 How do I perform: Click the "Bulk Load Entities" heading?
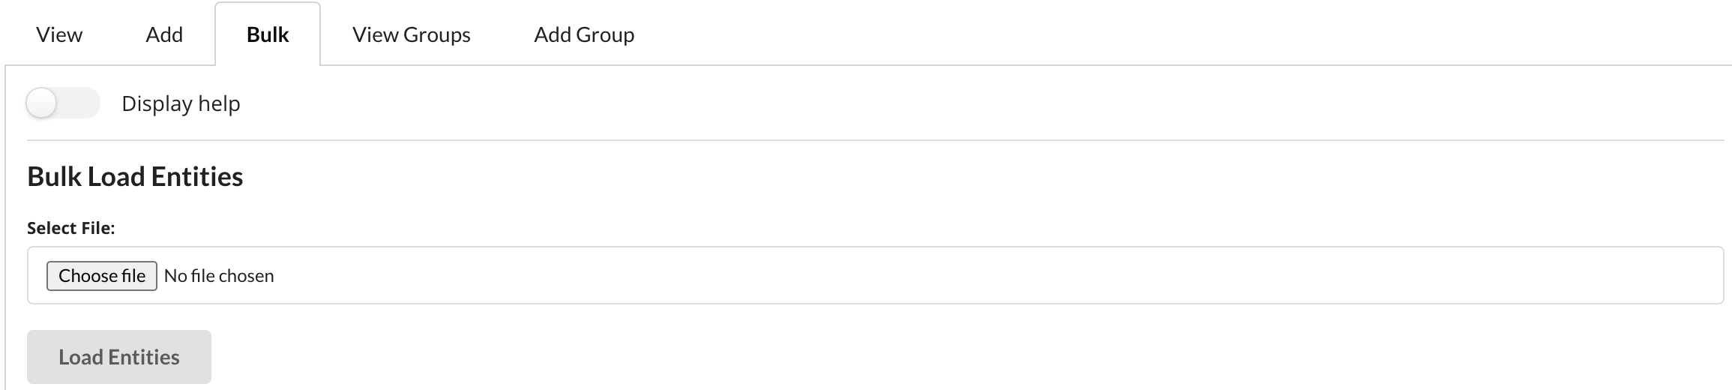click(x=135, y=177)
